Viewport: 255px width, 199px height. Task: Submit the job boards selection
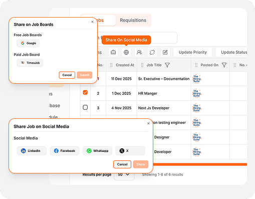click(x=85, y=75)
